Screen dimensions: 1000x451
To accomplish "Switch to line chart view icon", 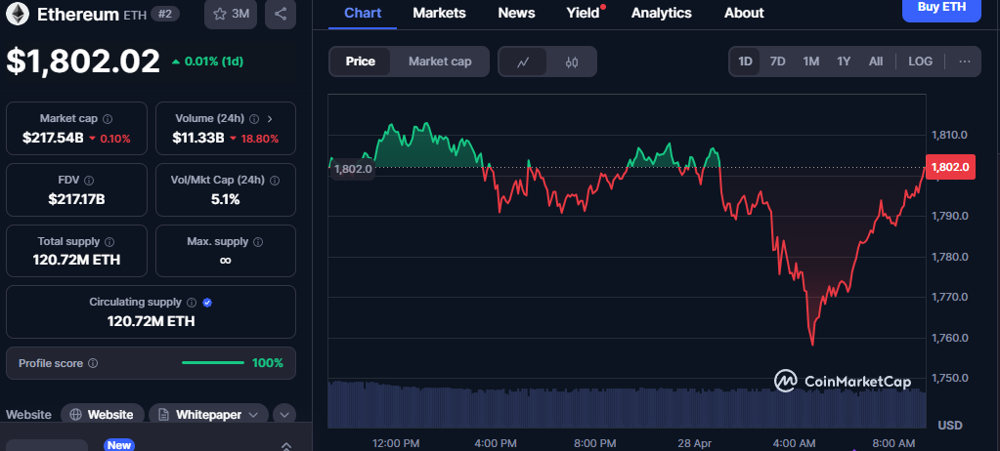I will (523, 61).
